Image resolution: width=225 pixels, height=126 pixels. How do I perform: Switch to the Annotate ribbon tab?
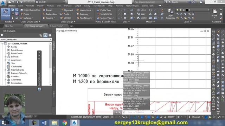point(30,6)
